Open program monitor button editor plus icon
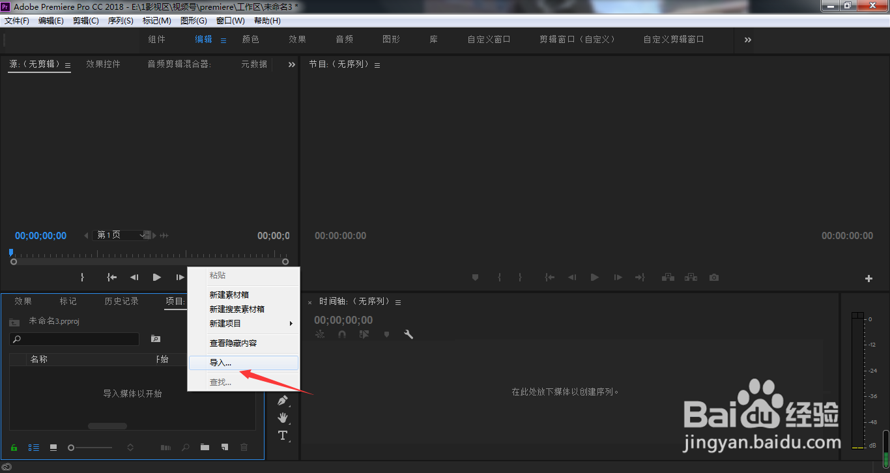The width and height of the screenshot is (890, 473). tap(868, 278)
